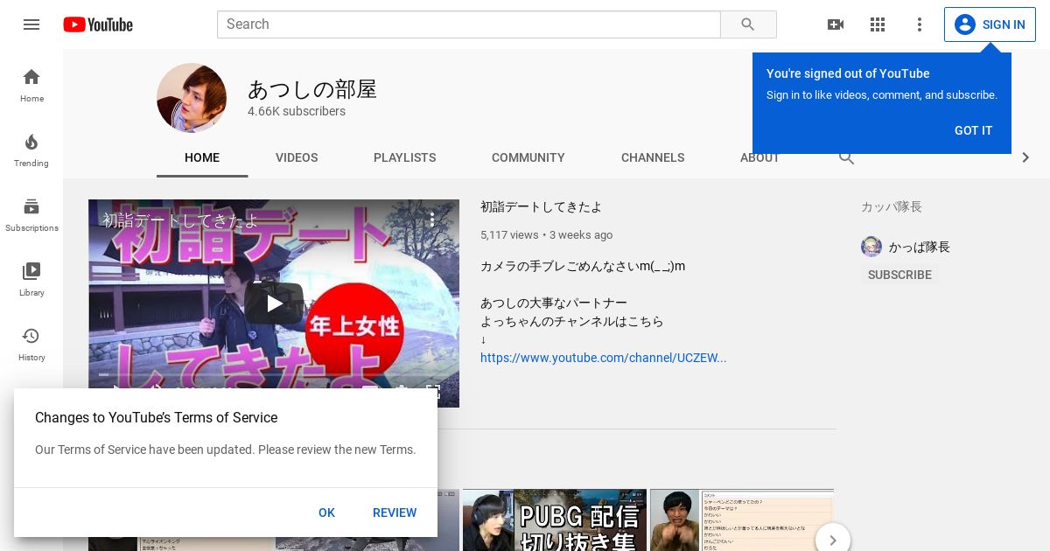The width and height of the screenshot is (1050, 551).
Task: Advance video shelf with next arrow
Action: point(833,541)
